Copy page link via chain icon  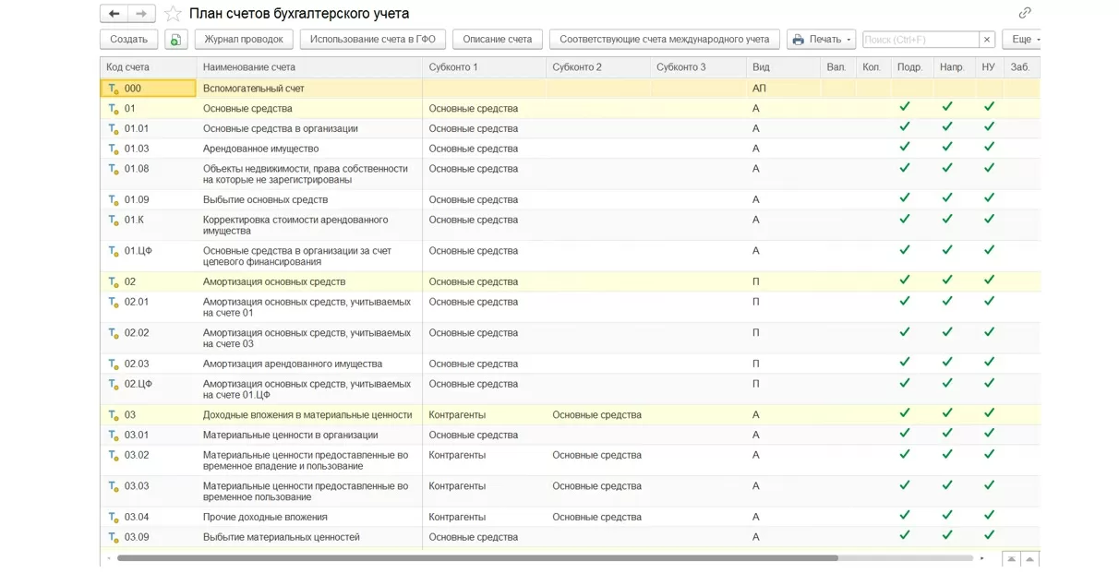click(x=1025, y=13)
